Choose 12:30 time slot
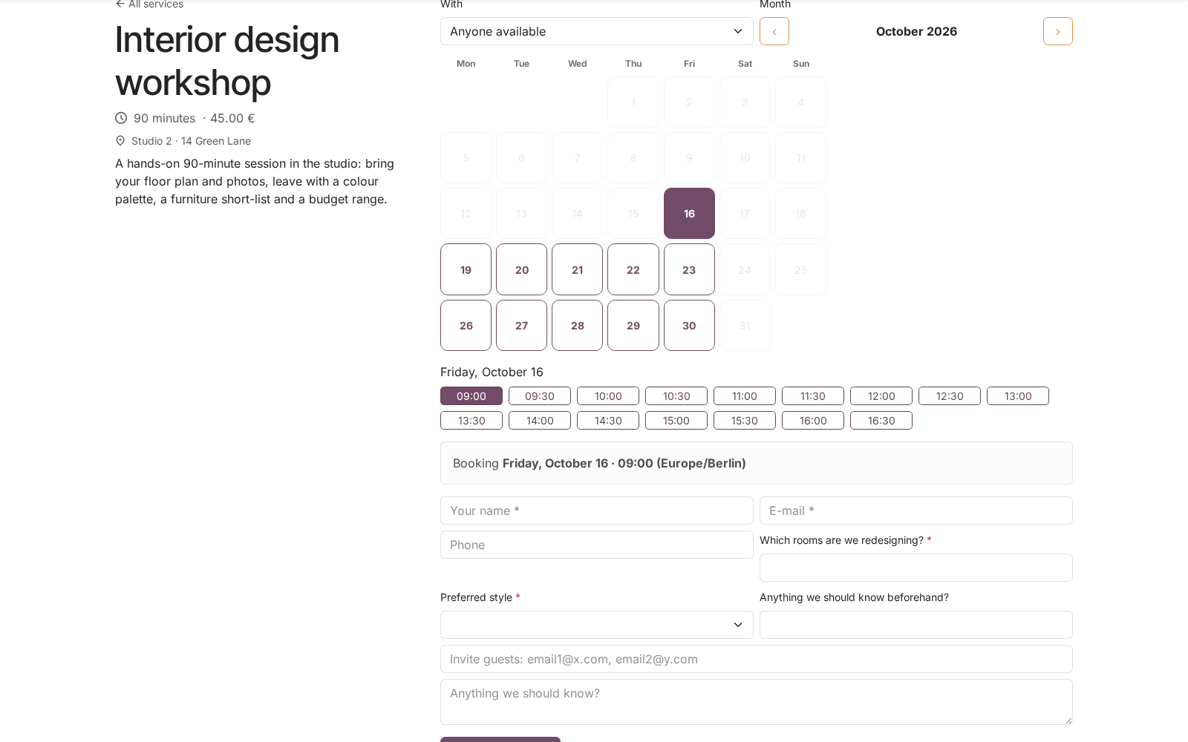Screen dimensions: 1188x742 (950, 396)
